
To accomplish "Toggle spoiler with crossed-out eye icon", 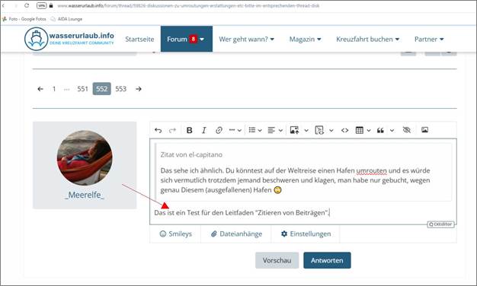I will (406, 130).
